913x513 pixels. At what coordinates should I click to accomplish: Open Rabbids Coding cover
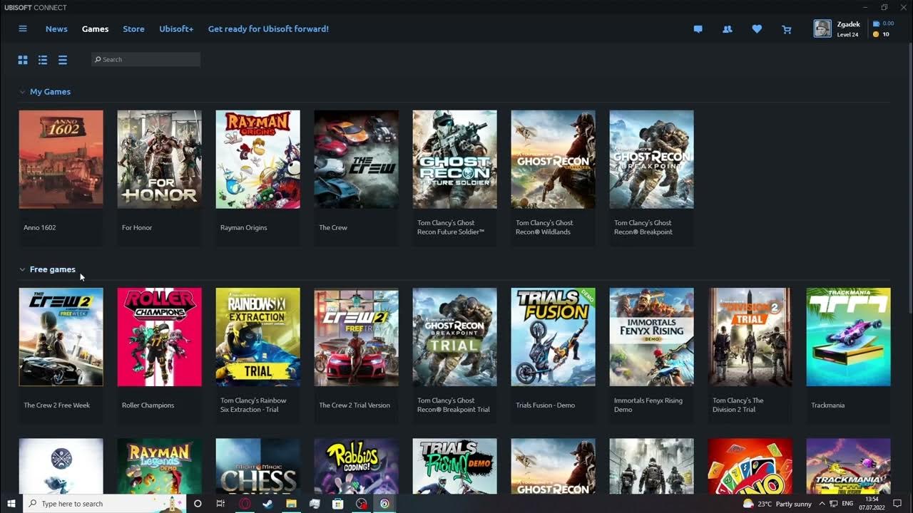click(356, 466)
